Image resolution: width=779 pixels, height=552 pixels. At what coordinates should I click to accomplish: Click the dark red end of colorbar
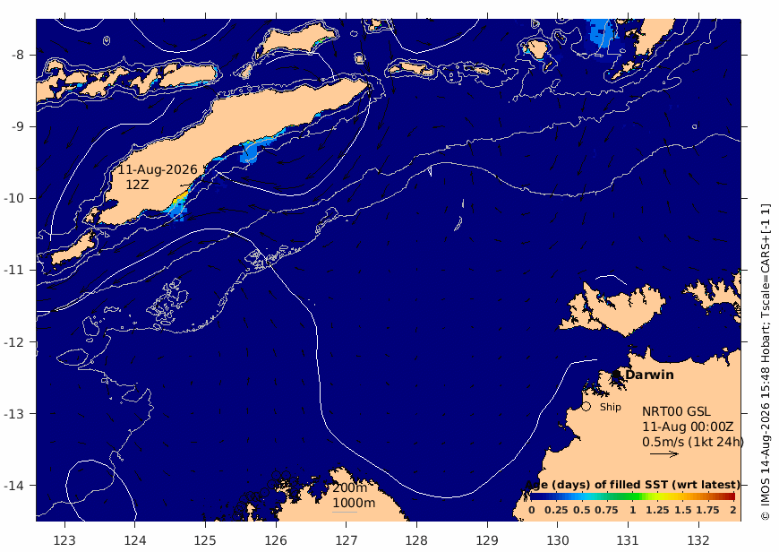point(731,496)
